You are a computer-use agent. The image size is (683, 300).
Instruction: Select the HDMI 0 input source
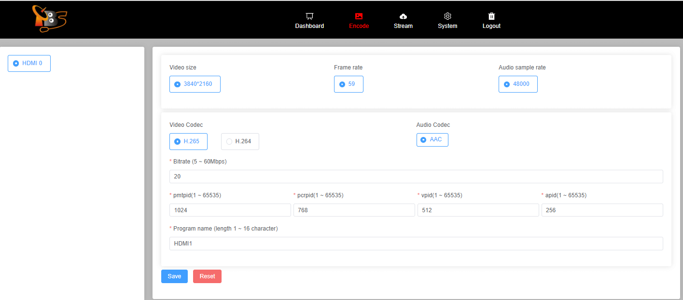click(x=29, y=63)
